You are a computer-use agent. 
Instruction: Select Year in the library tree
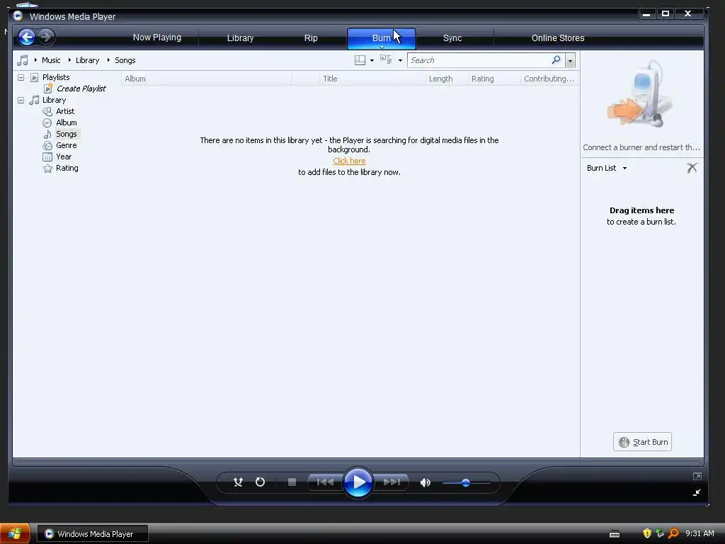coord(64,157)
